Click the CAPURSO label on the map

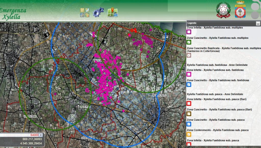(x=85, y=107)
